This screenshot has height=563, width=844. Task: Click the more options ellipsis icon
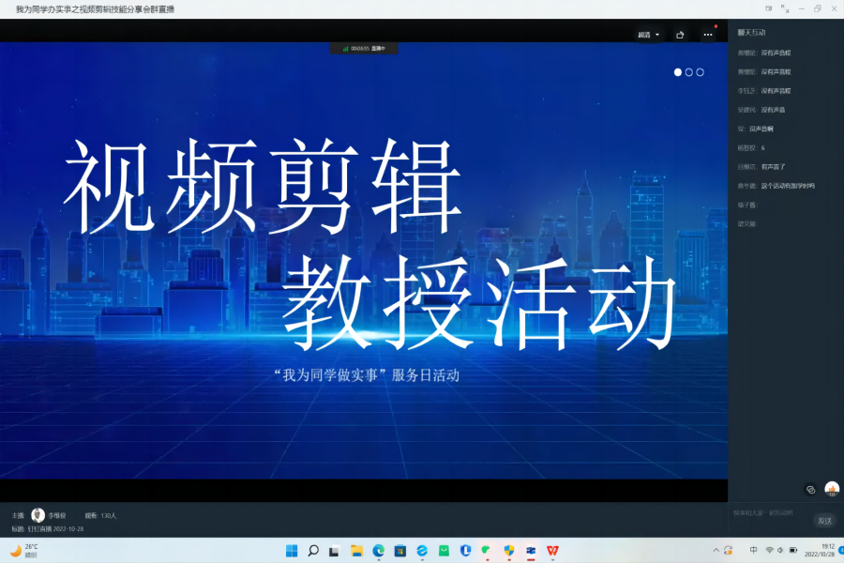coord(708,34)
